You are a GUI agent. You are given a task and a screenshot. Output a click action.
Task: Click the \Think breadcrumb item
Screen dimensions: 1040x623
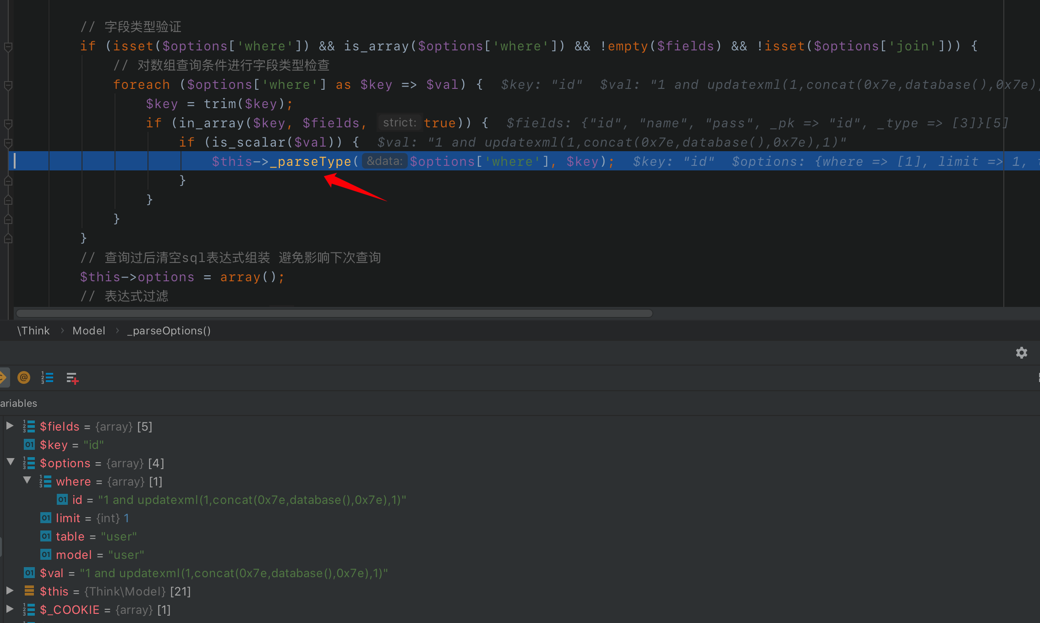(33, 330)
